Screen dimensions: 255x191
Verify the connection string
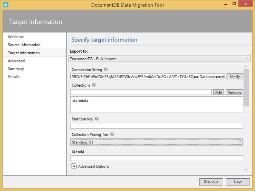tap(234, 76)
